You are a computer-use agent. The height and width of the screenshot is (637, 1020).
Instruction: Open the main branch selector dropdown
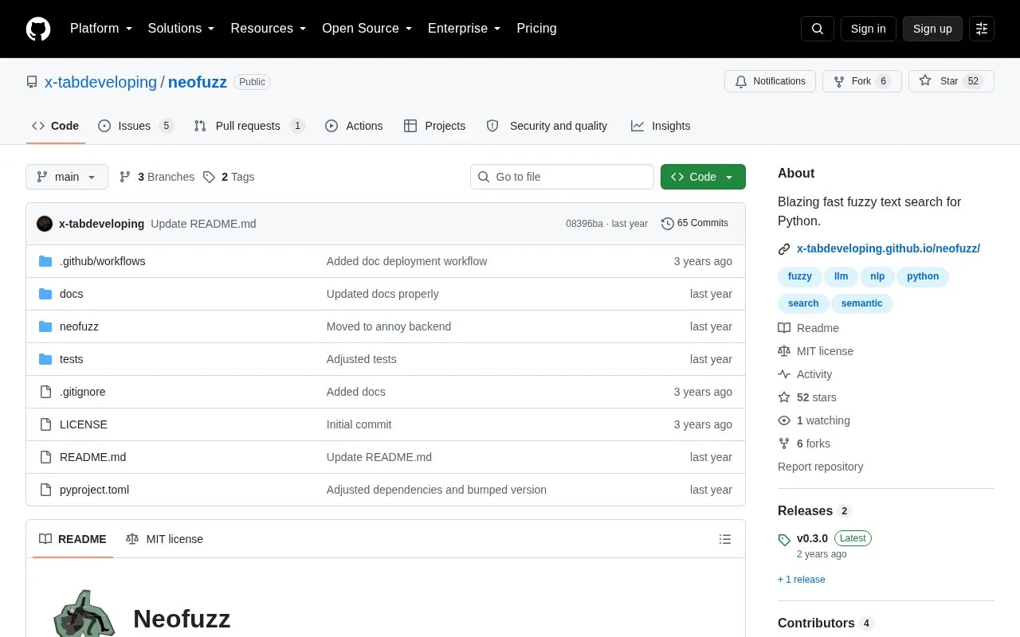click(67, 177)
